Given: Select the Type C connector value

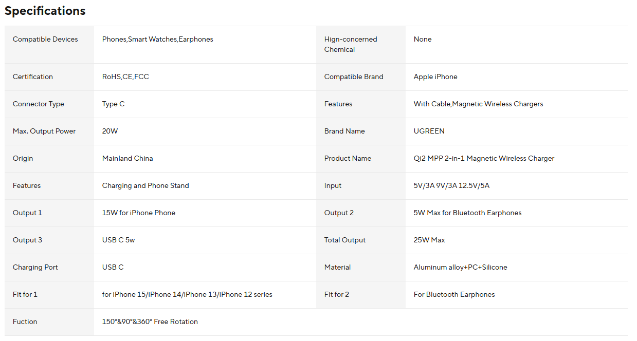Looking at the screenshot, I should click(x=113, y=104).
